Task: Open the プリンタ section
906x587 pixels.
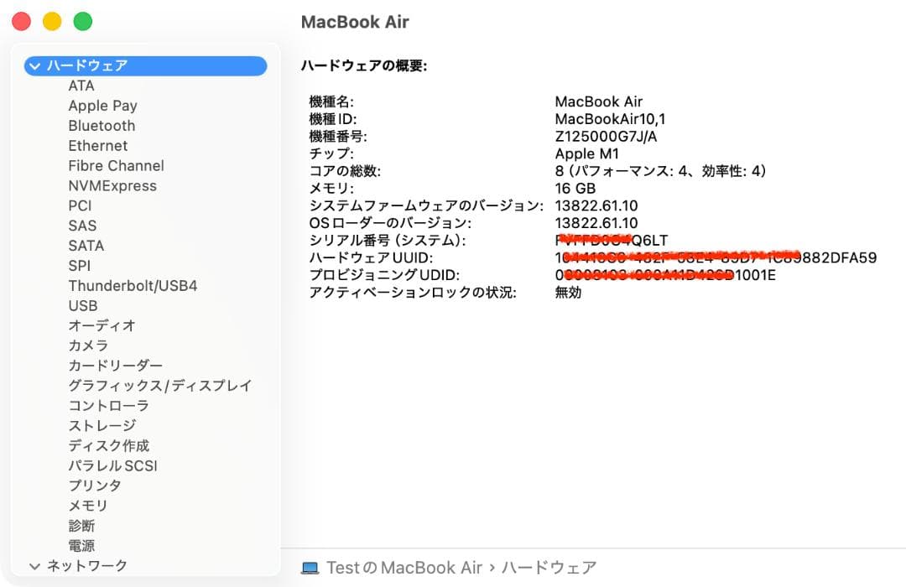Action: click(95, 485)
